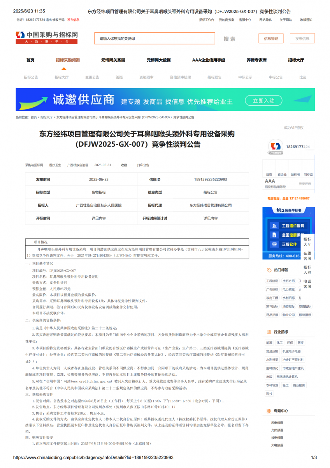Select the 电力招标 hot tag

289,289
